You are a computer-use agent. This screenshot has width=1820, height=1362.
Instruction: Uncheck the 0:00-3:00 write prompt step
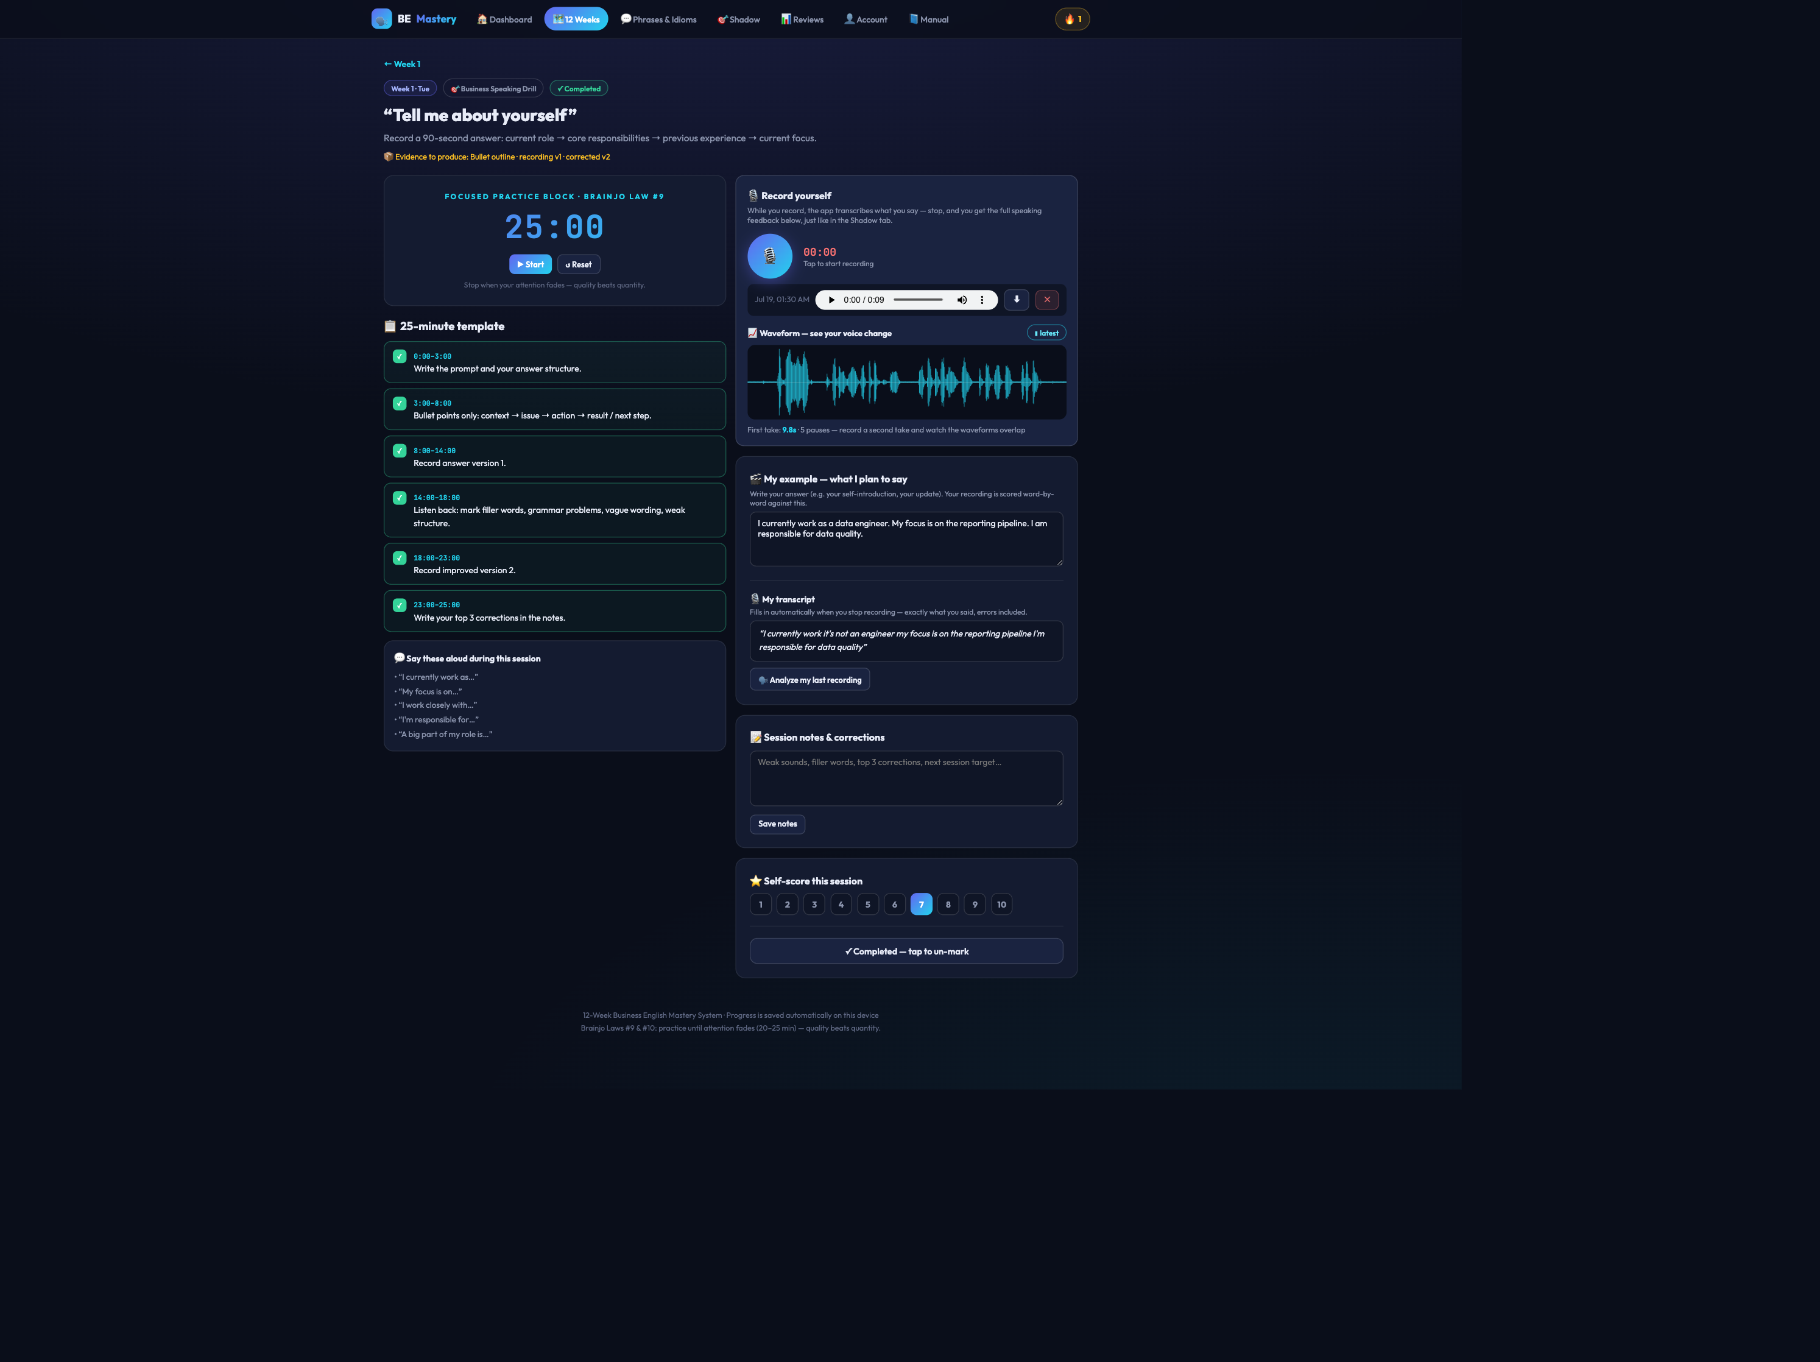click(x=399, y=356)
